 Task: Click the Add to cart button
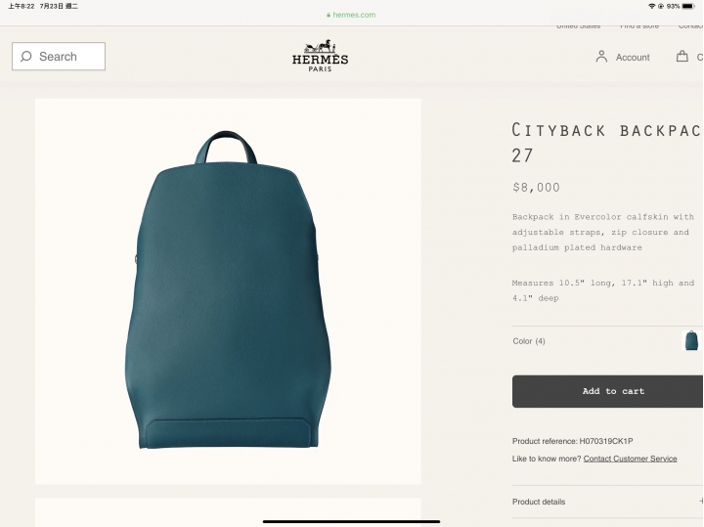pos(608,391)
